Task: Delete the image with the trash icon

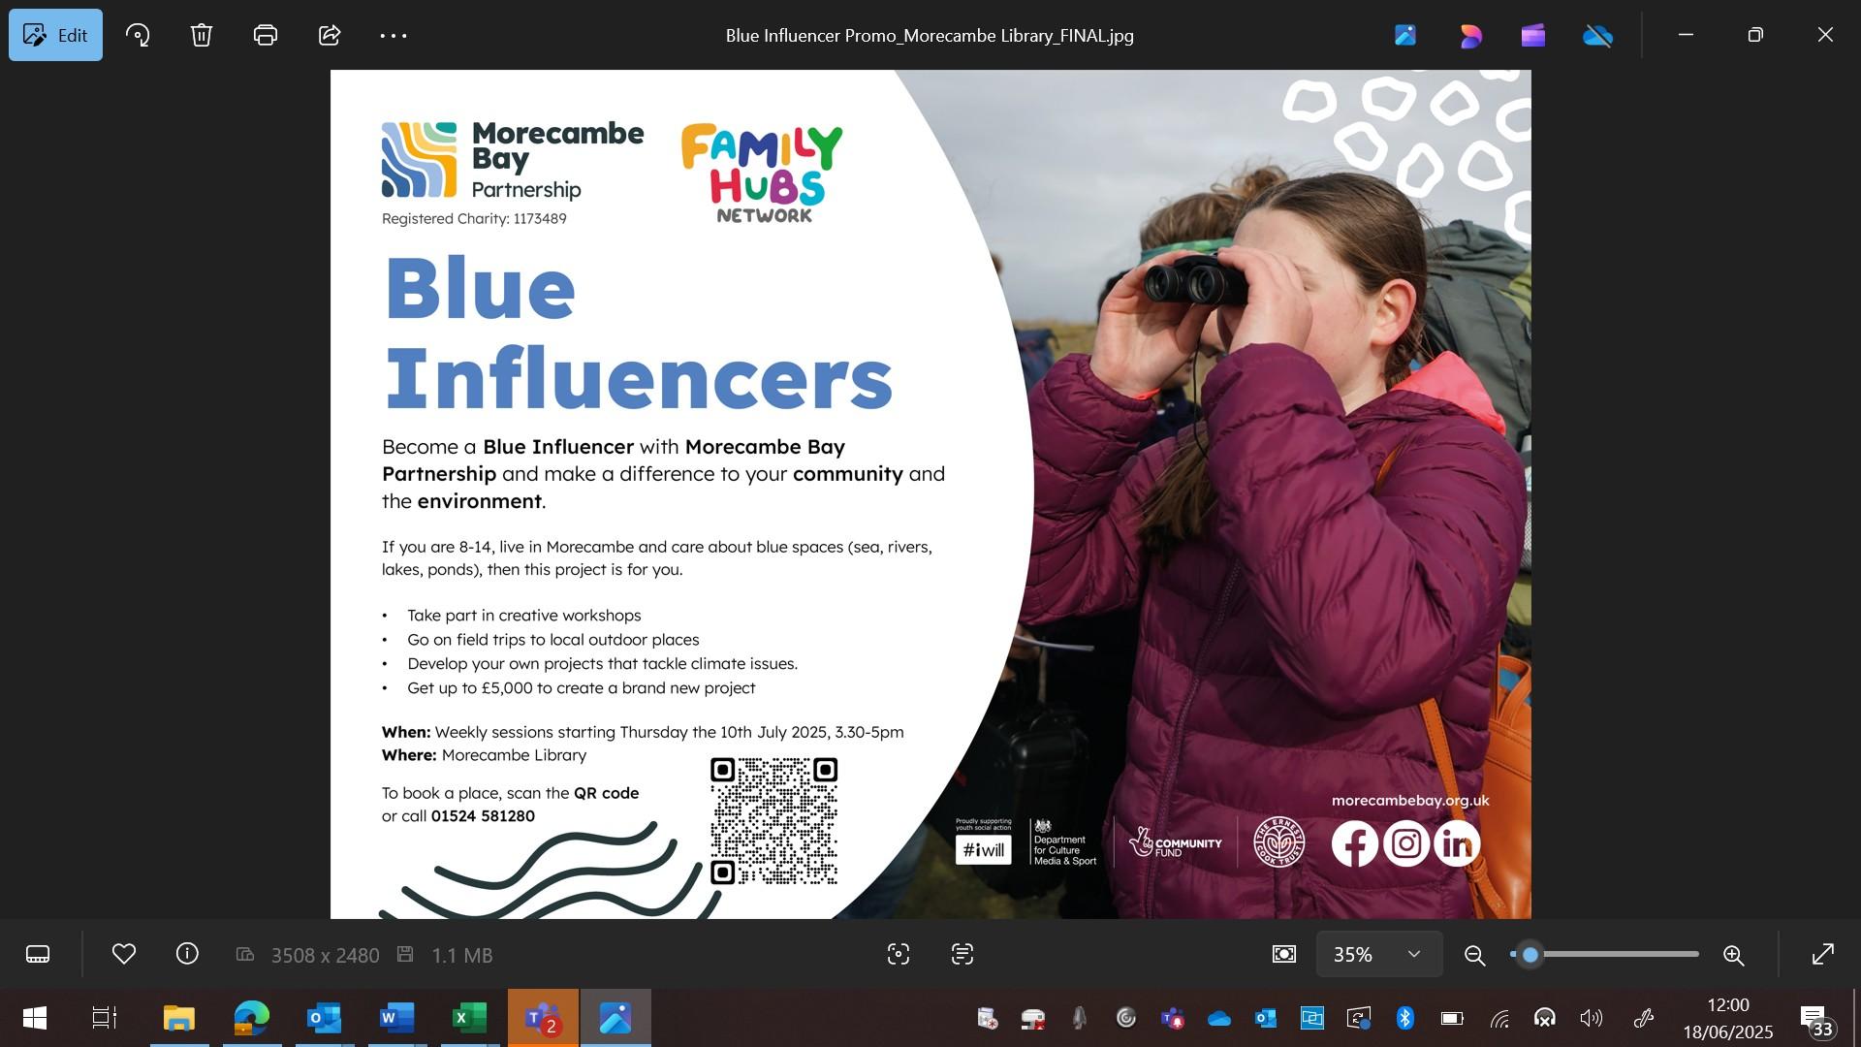Action: 201,35
